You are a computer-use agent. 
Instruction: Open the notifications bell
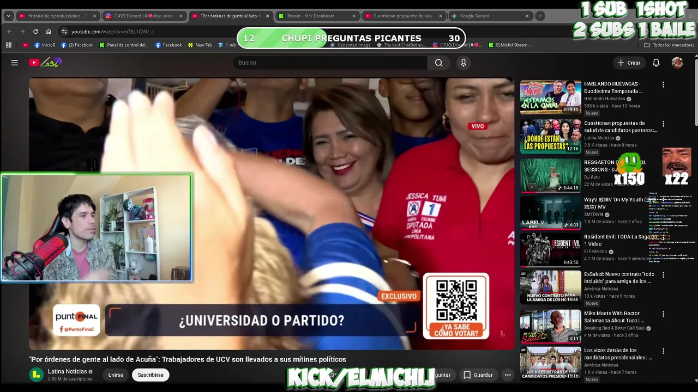tap(656, 63)
